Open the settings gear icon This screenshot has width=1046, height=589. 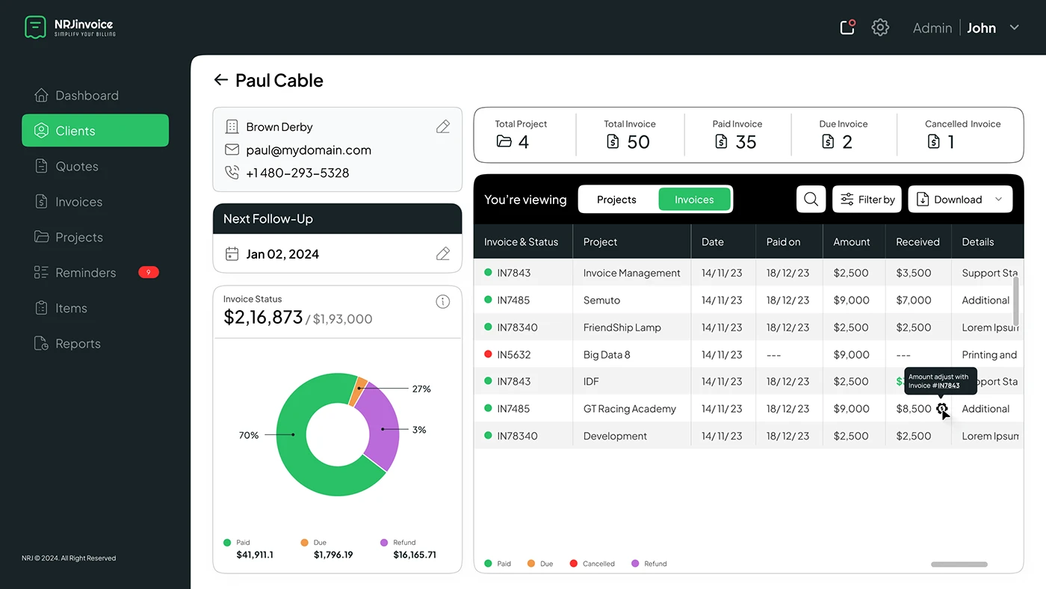pyautogui.click(x=880, y=28)
